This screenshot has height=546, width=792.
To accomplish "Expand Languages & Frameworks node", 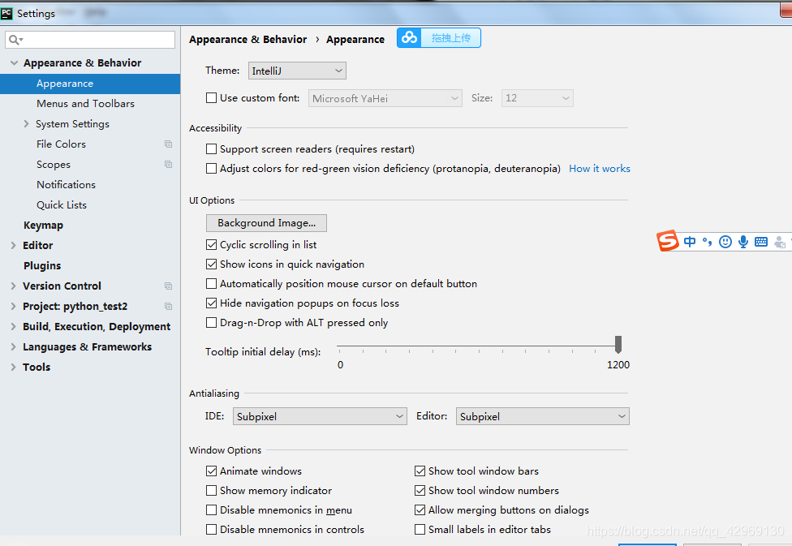I will [x=14, y=347].
